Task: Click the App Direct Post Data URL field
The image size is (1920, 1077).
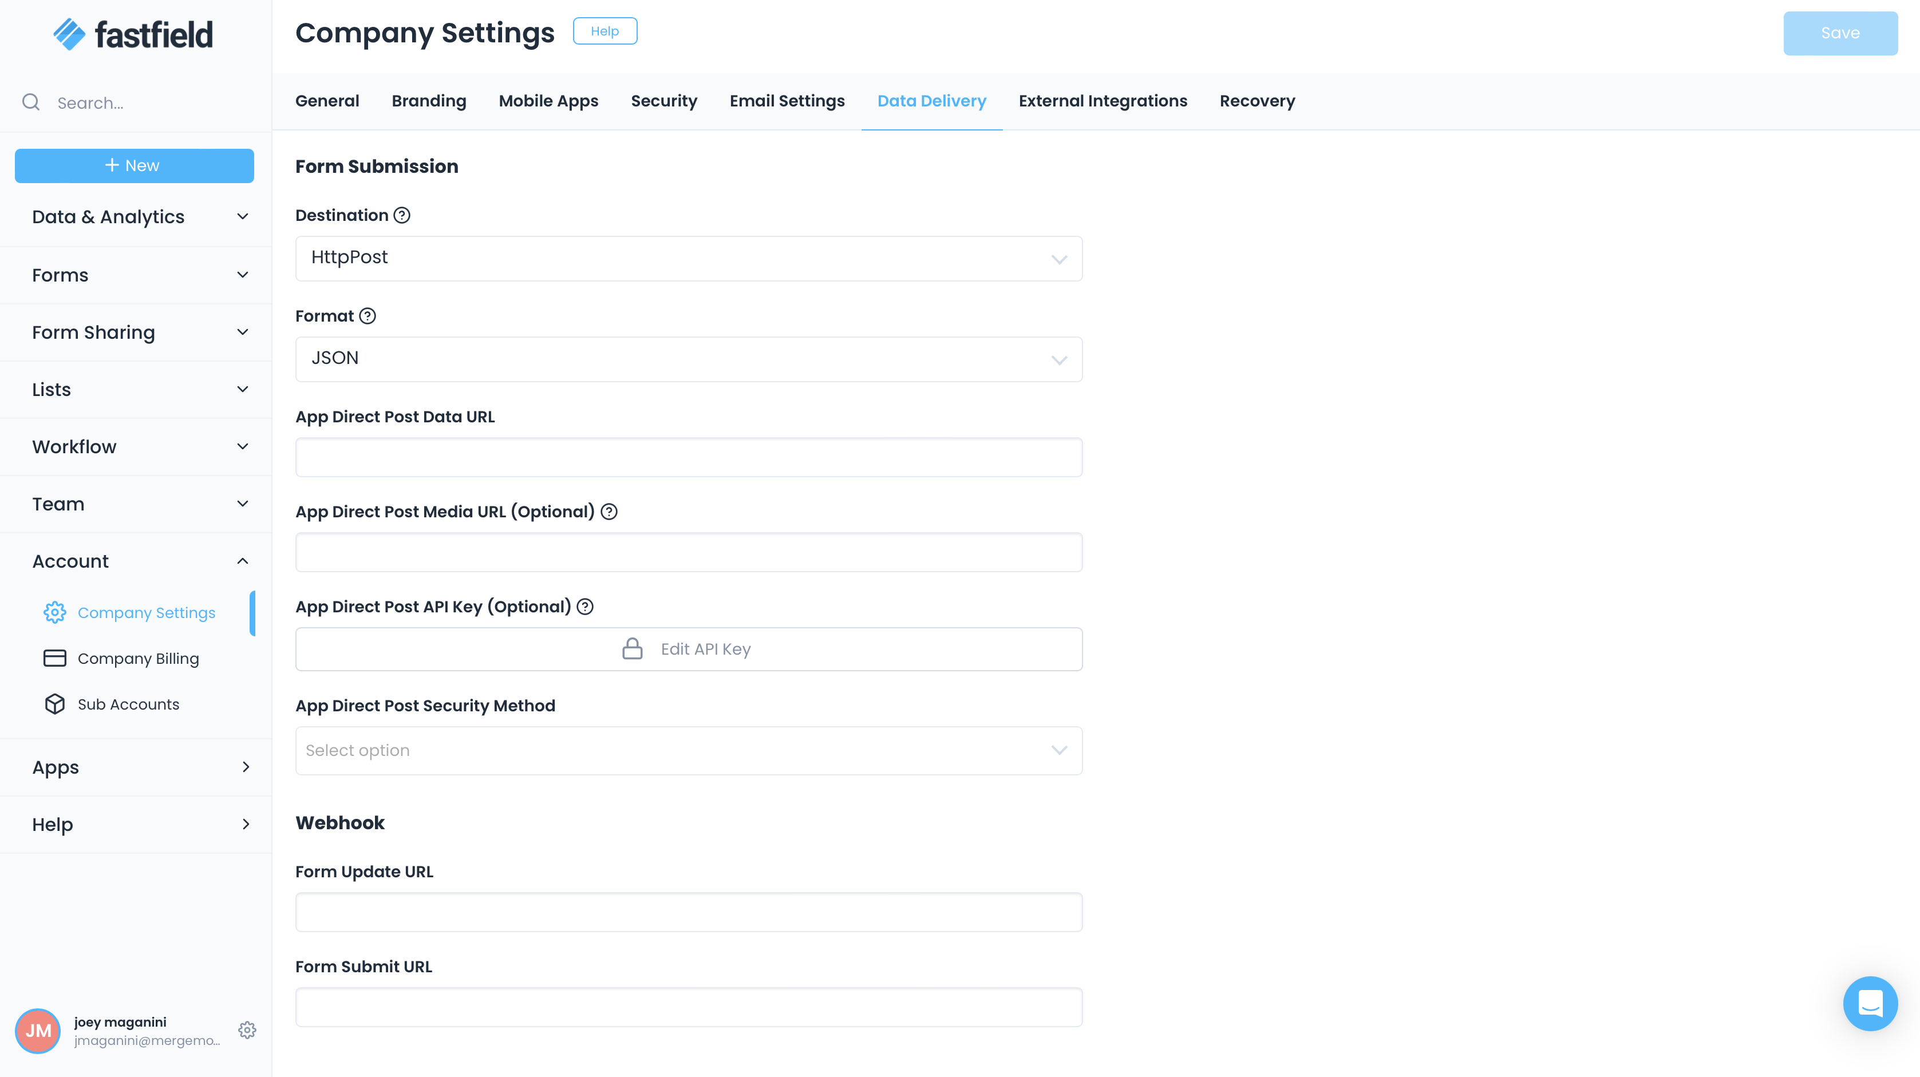Action: [x=688, y=458]
